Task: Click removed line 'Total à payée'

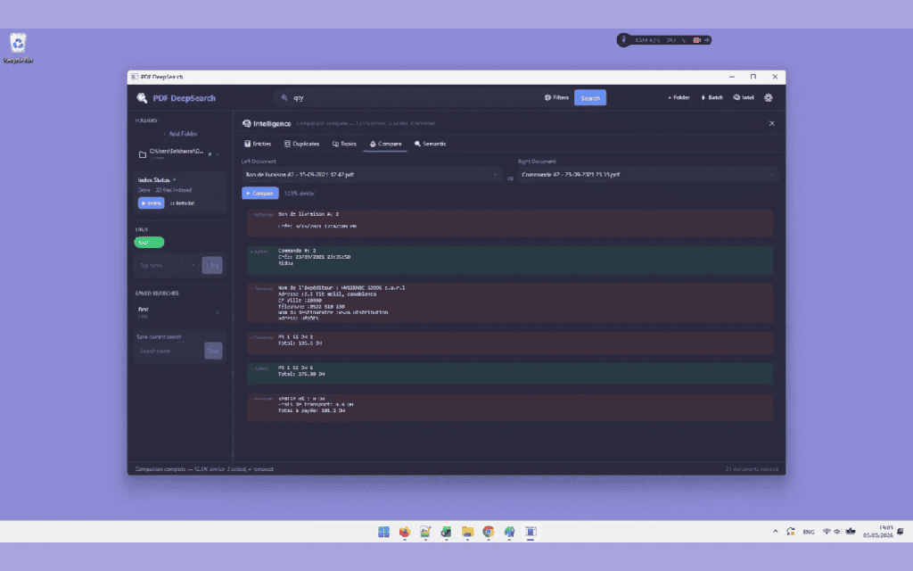Action: click(x=311, y=410)
